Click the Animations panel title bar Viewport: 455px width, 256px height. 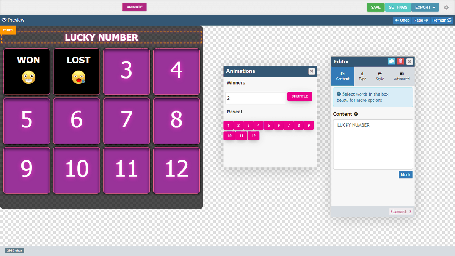[270, 71]
